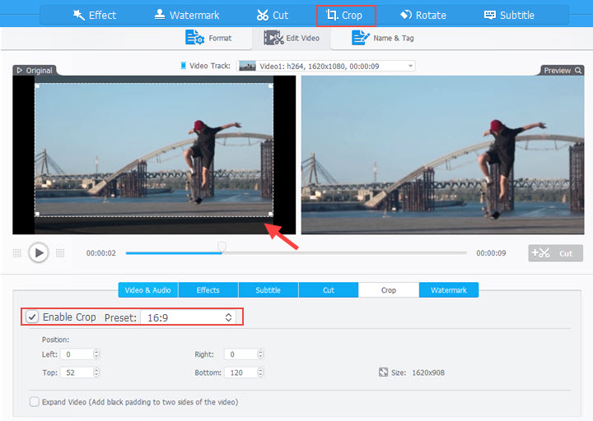Screen dimensions: 593x421
Task: Click the Right position stepper arrows
Action: 260,354
